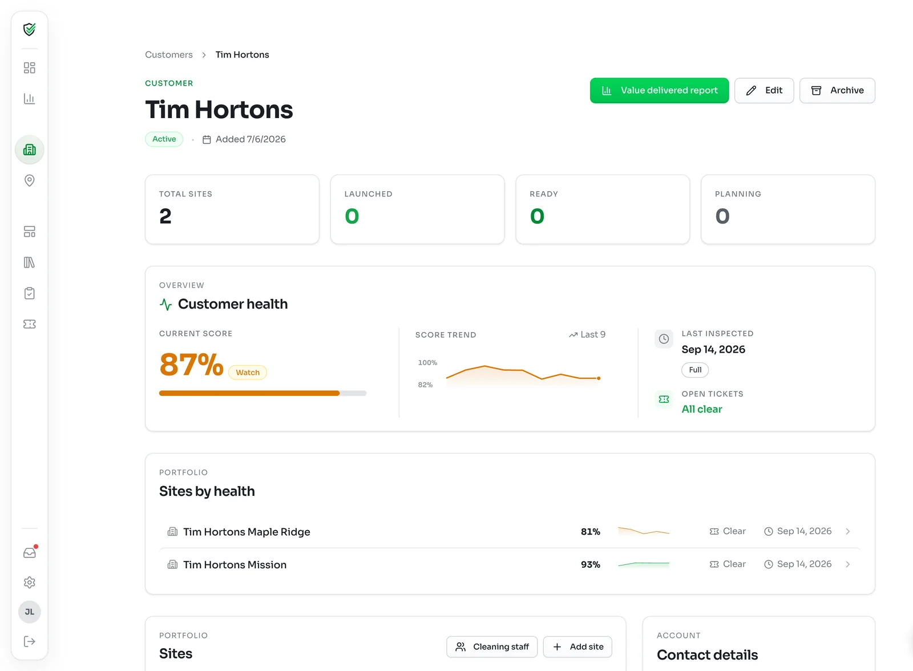Click the Last 9 trend label

[x=593, y=335]
